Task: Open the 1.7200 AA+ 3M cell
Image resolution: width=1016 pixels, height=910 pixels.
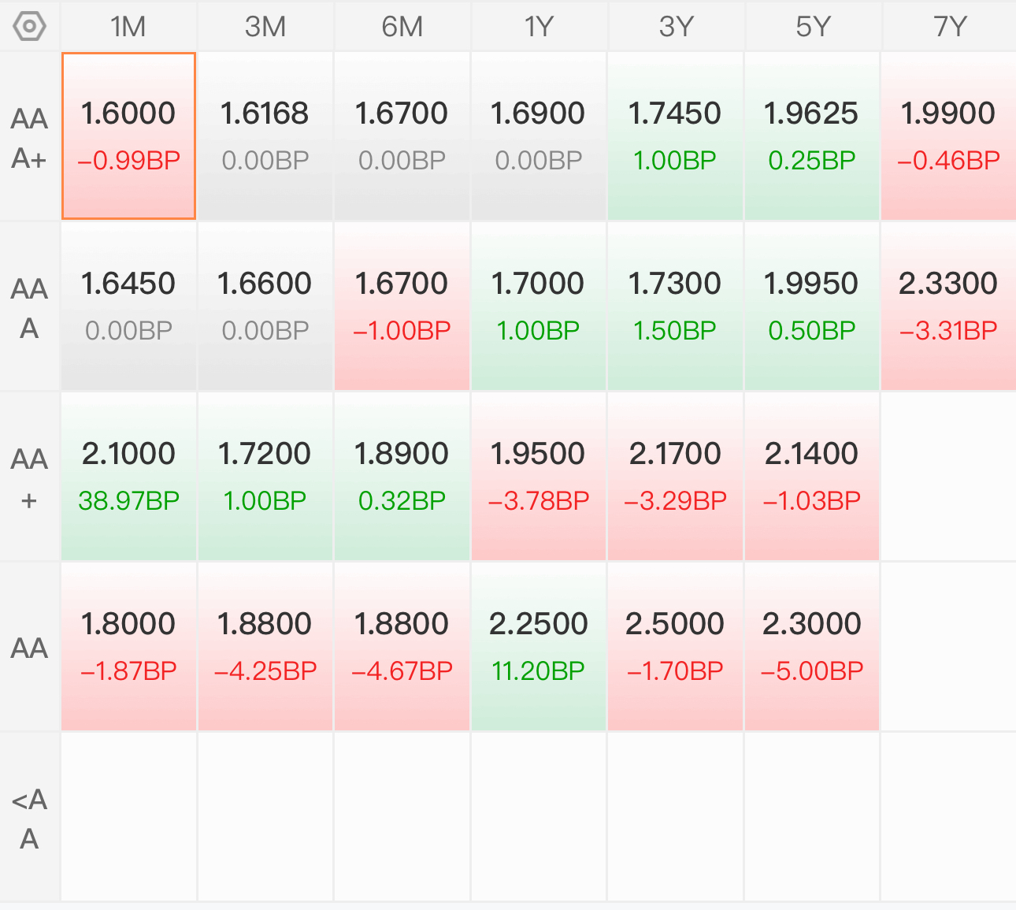Action: click(x=265, y=476)
